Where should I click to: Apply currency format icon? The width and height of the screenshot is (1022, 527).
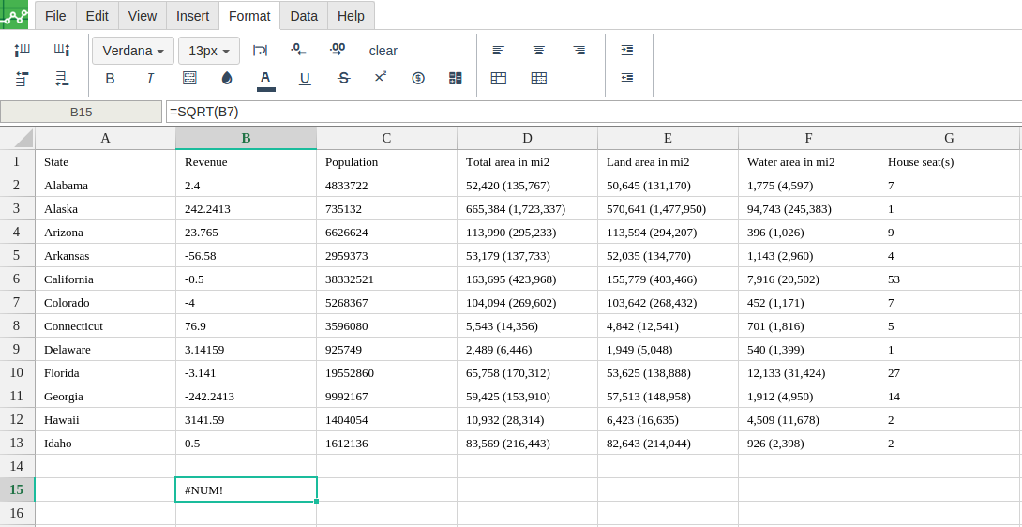(x=418, y=79)
